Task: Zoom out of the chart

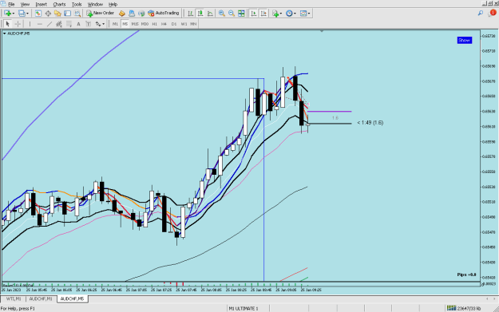Action: 232,14
